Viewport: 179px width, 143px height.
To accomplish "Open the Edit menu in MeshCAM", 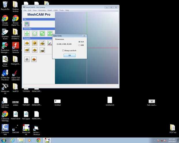I will (x=29, y=10).
